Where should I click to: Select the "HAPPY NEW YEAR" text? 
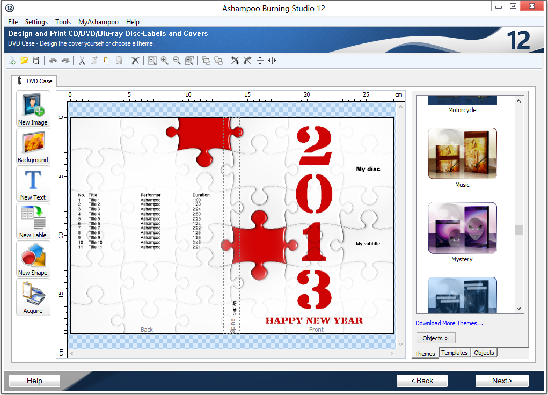[314, 320]
